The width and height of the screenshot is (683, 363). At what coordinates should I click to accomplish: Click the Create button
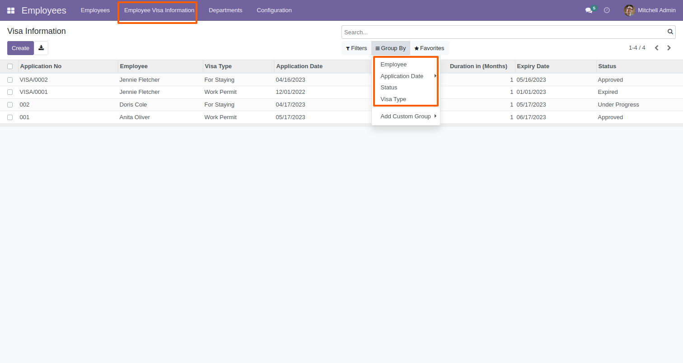tap(20, 48)
